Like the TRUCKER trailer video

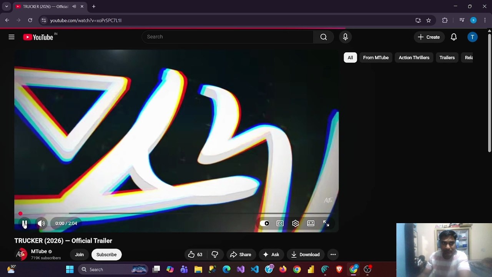click(195, 255)
